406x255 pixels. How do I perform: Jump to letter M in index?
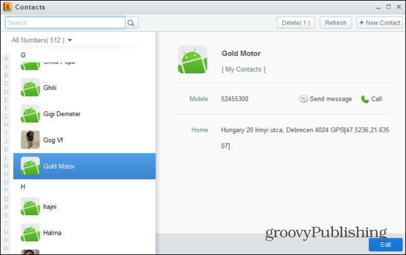point(6,166)
